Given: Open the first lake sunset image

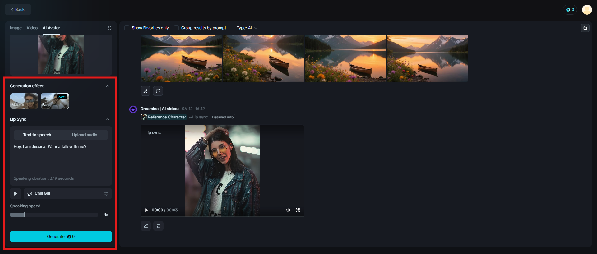Looking at the screenshot, I should tap(181, 58).
